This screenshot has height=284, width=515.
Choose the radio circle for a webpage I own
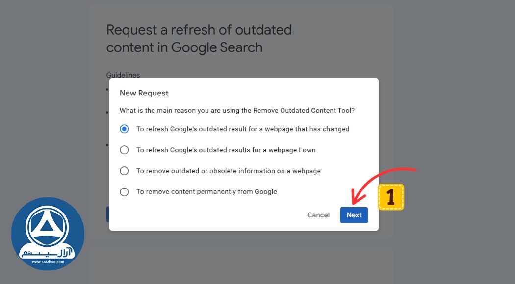click(x=125, y=150)
